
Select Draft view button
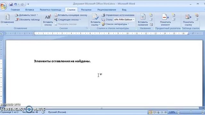click(166, 112)
